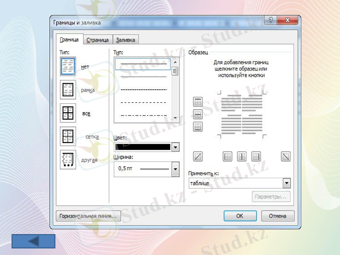The image size is (340, 255).
Task: Toggle the inner vertical border button
Action: (x=242, y=156)
